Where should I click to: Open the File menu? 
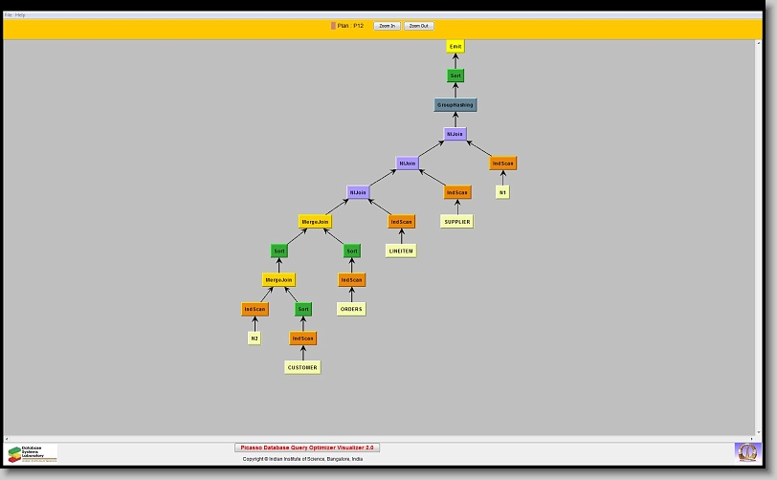[9, 15]
